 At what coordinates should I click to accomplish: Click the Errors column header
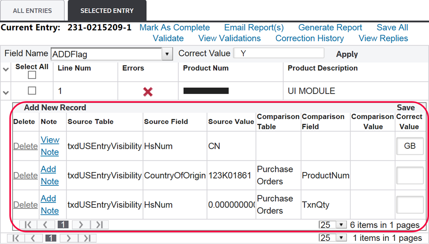(x=133, y=68)
